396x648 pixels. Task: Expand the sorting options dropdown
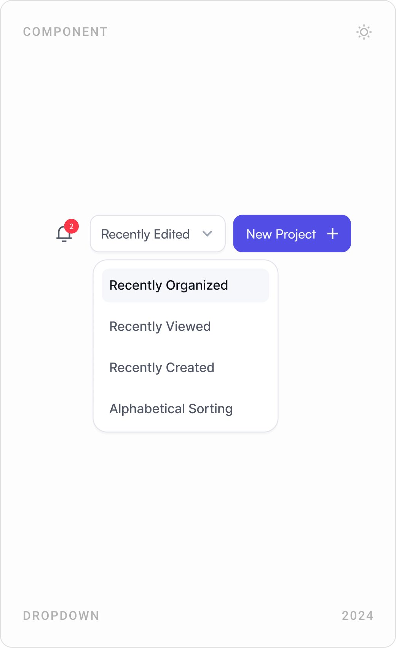point(157,234)
